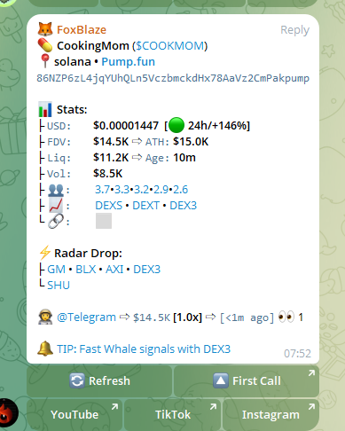The image size is (345, 431).
Task: Open DEX3 link in the chart row
Action: click(x=184, y=206)
